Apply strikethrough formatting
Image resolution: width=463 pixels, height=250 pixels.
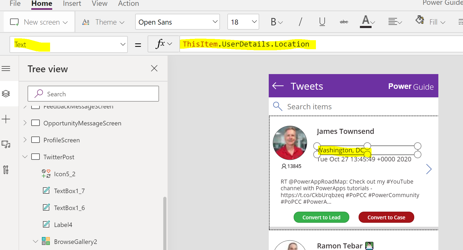344,22
